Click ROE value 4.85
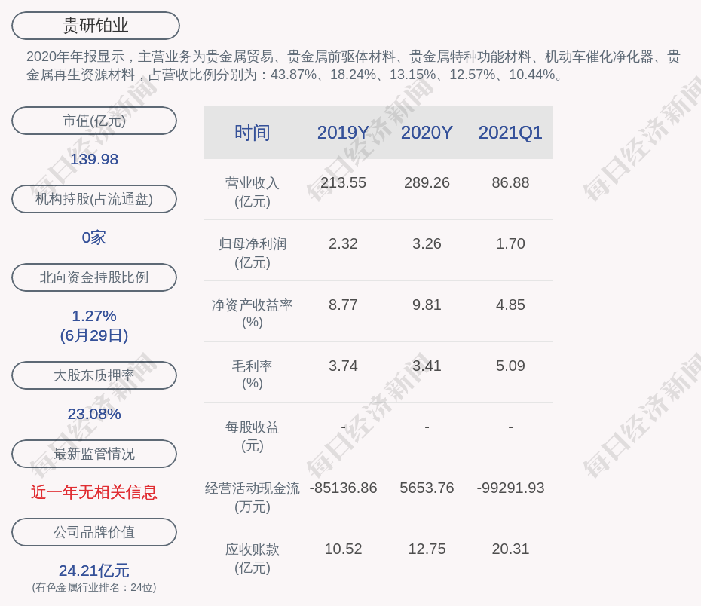This screenshot has width=701, height=606. point(510,305)
